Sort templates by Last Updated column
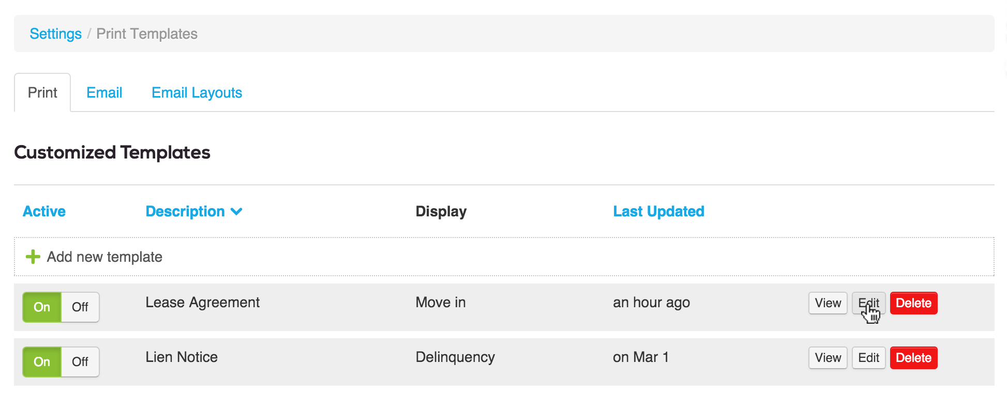1007x395 pixels. [658, 212]
